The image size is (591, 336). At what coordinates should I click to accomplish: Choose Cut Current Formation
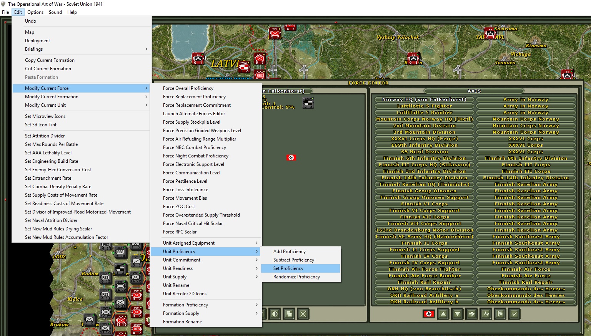81,69
